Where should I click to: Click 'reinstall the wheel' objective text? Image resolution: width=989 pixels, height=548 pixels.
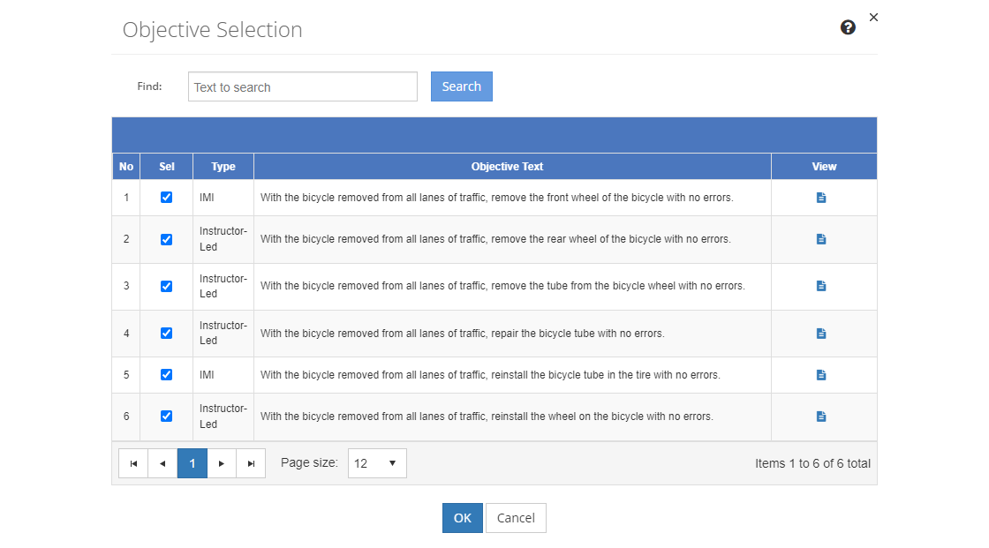point(487,417)
